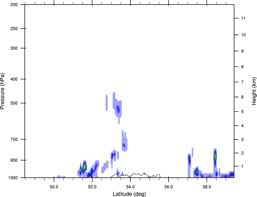Select the 4 km height label
Screen dimensions: 257x197
[242, 126]
